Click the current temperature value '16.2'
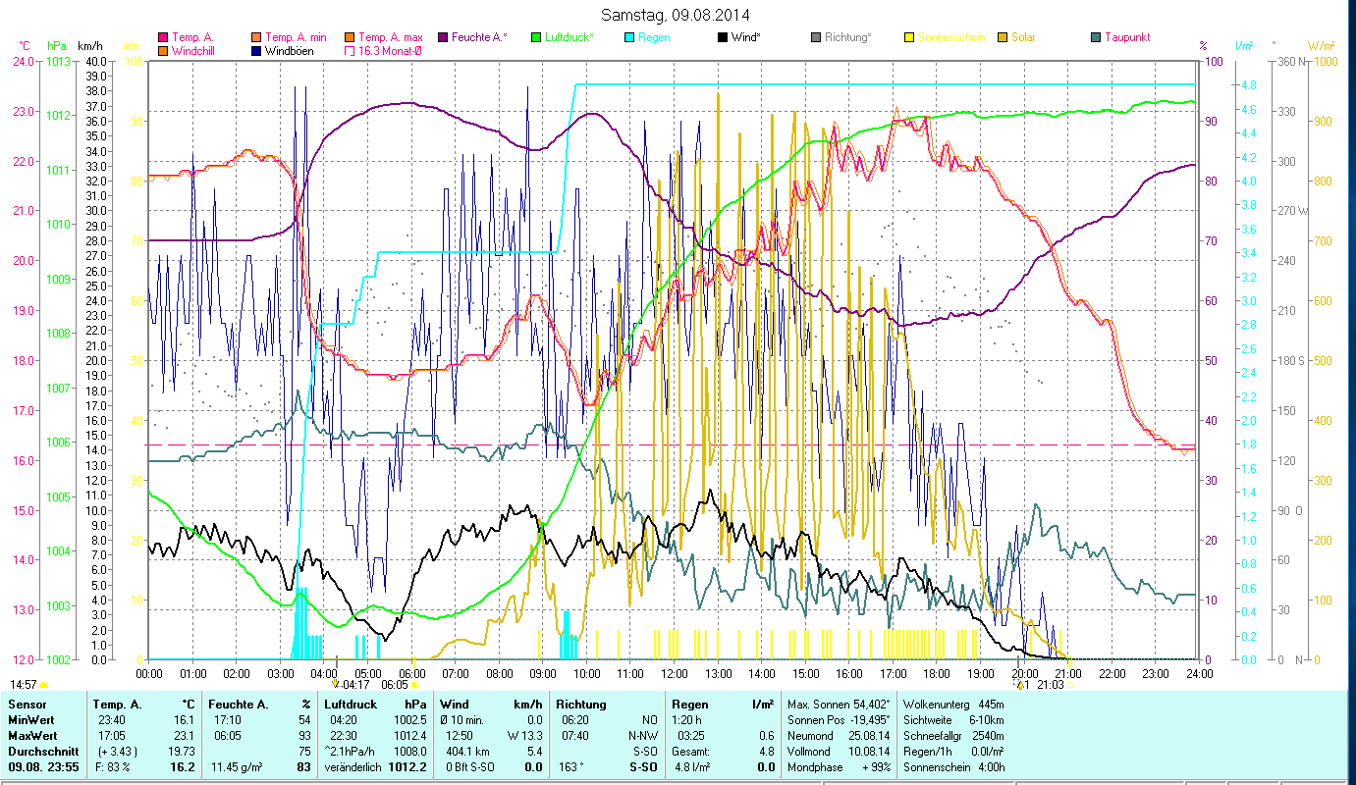1356x785 pixels. pos(185,767)
